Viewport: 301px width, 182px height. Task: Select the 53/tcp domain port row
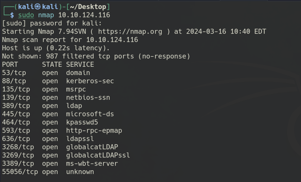pyautogui.click(x=46, y=73)
